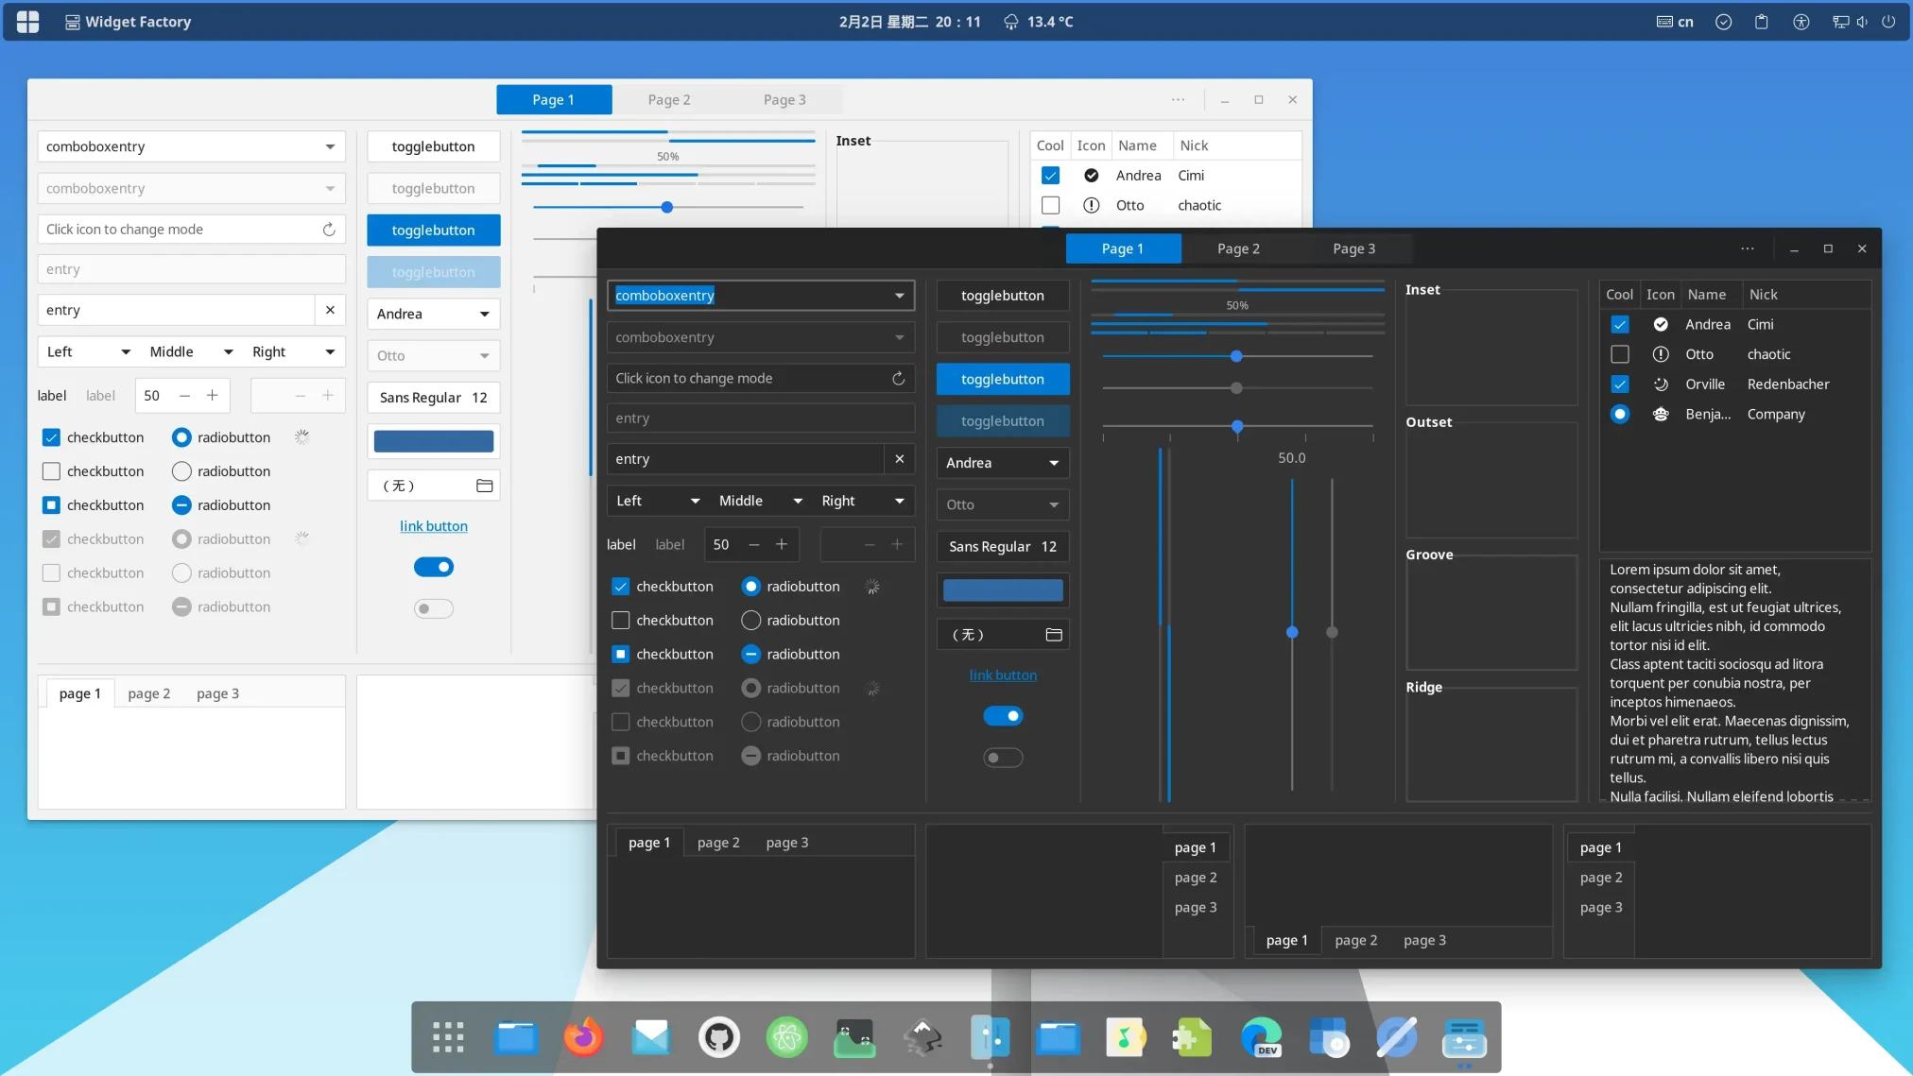Turn off the enabled blue switch in dark window
Viewport: 1913px width, 1076px height.
click(x=1003, y=716)
